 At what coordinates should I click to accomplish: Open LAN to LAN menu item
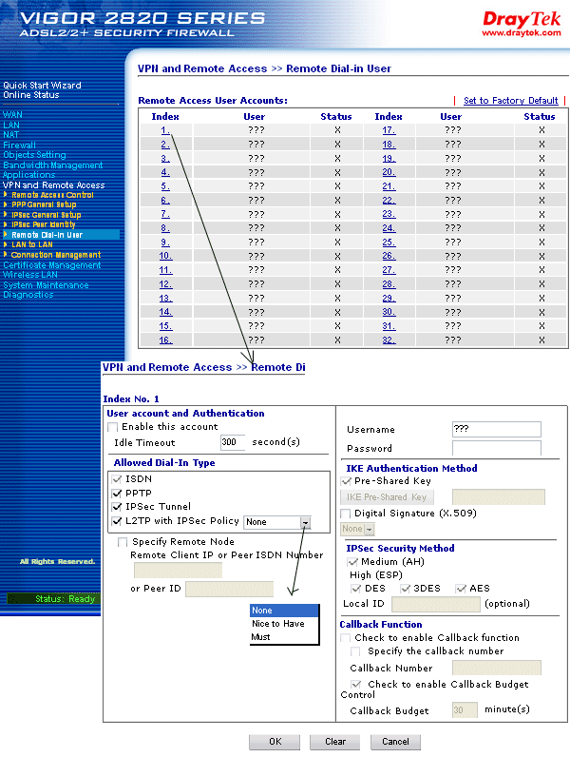point(32,244)
